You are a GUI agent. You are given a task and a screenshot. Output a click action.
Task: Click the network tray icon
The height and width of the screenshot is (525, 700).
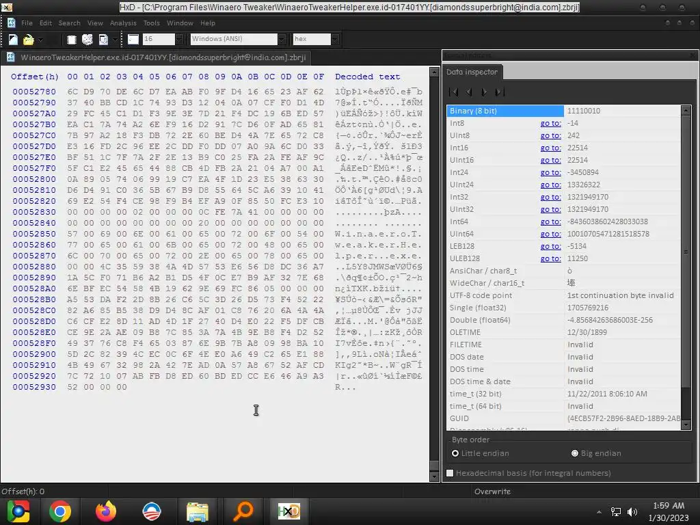[616, 511]
